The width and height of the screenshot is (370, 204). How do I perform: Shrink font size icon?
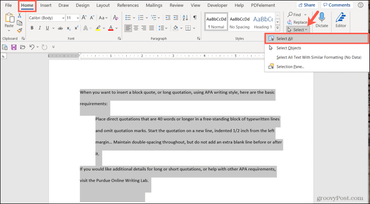[92, 18]
